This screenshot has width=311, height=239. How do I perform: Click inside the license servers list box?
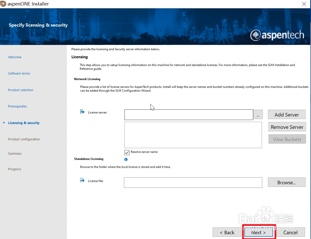pyautogui.click(x=193, y=135)
